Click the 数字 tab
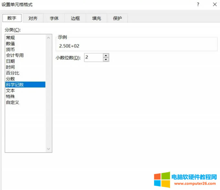This screenshot has width=220, height=190. tap(12, 18)
